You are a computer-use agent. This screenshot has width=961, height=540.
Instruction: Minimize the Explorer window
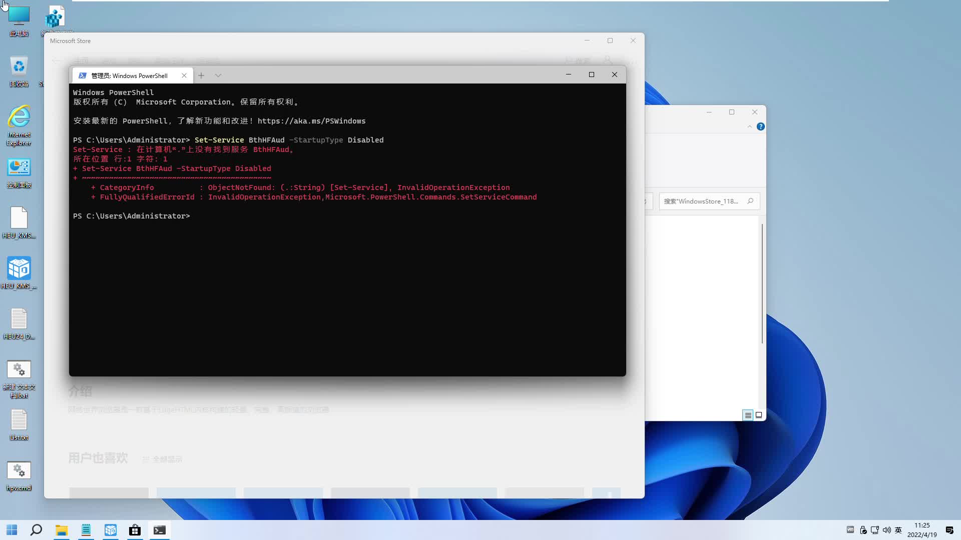coord(709,112)
